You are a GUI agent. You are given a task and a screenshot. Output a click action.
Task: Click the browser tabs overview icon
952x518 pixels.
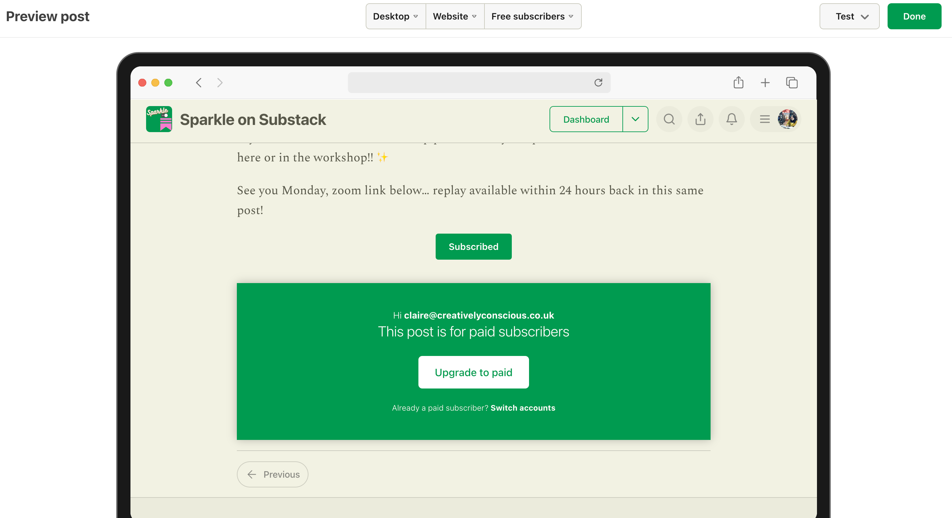click(x=792, y=82)
